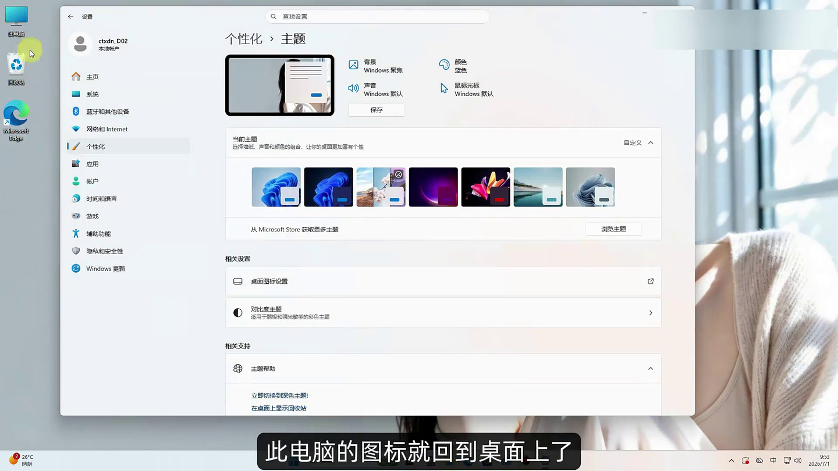The height and width of the screenshot is (471, 838).
Task: Click the 浏览主题 button
Action: [613, 229]
